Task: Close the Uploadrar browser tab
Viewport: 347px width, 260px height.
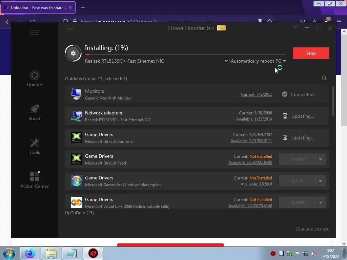Action: (x=70, y=7)
